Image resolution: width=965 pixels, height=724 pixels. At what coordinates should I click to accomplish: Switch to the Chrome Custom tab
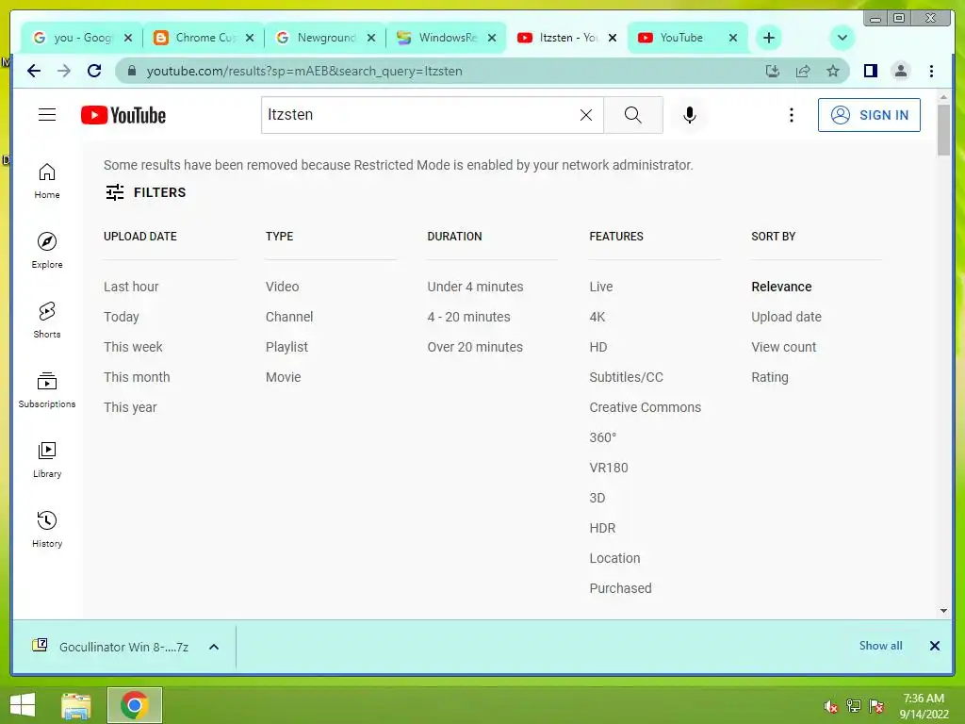coord(204,38)
